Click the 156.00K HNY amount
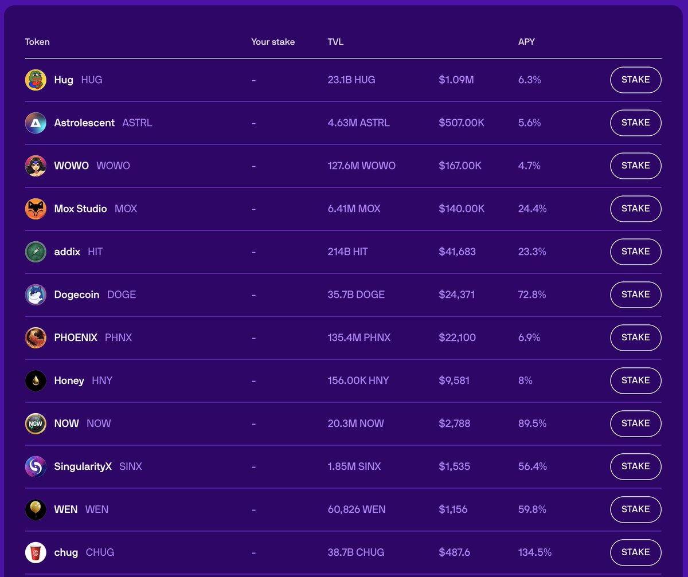 358,380
